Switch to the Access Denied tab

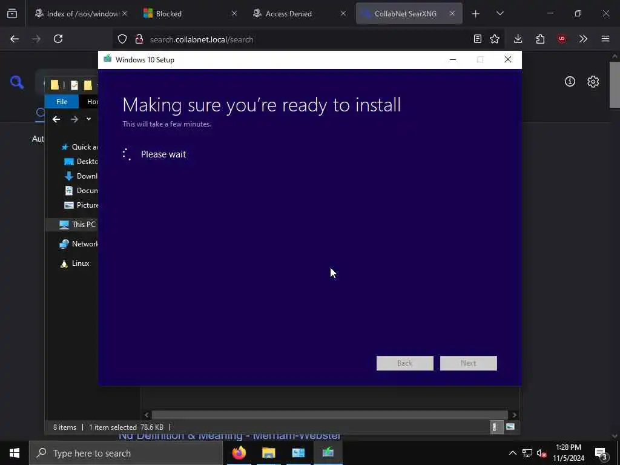pos(295,13)
